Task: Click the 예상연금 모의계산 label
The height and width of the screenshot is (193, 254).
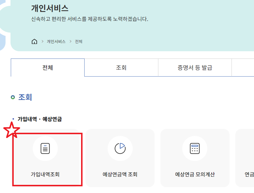Action: [195, 174]
